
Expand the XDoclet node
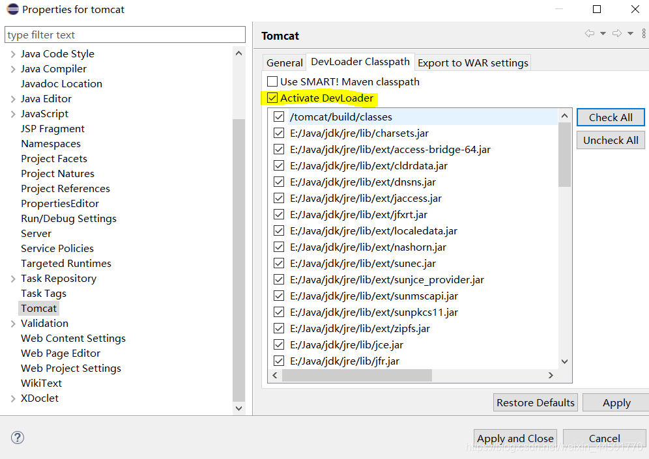point(13,398)
